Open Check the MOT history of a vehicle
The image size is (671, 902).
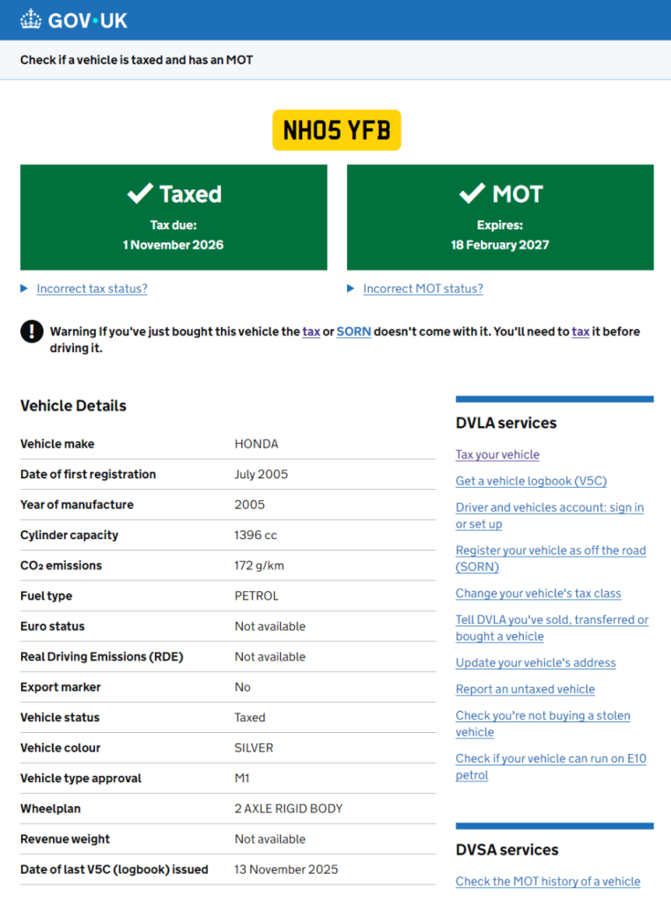(548, 882)
